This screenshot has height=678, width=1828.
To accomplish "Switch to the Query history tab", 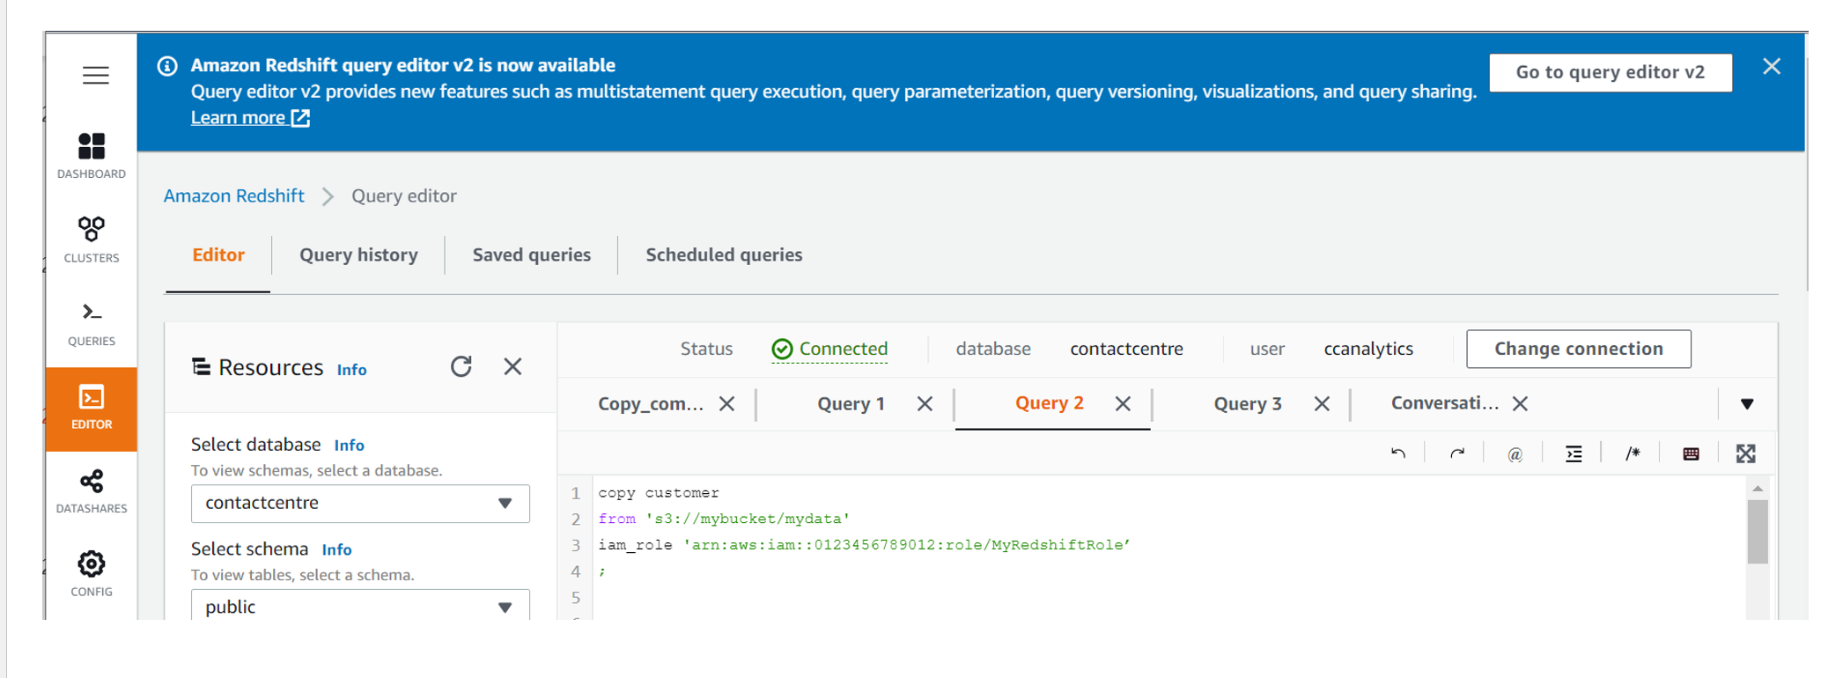I will click(358, 254).
